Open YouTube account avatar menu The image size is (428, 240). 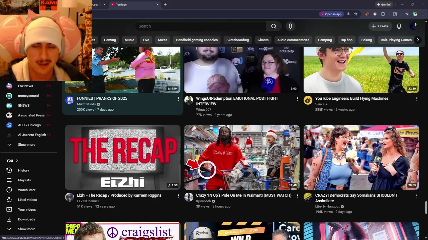click(x=414, y=26)
